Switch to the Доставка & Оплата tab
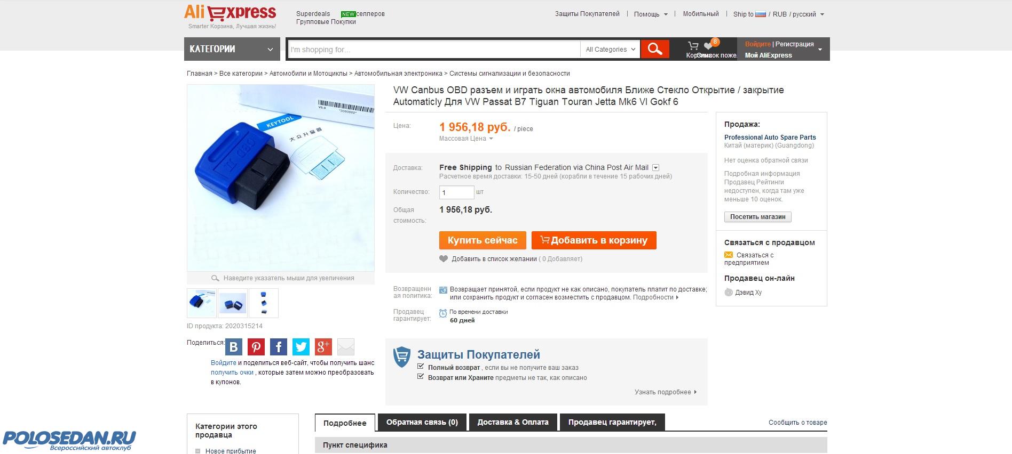The width and height of the screenshot is (1012, 454). point(512,422)
